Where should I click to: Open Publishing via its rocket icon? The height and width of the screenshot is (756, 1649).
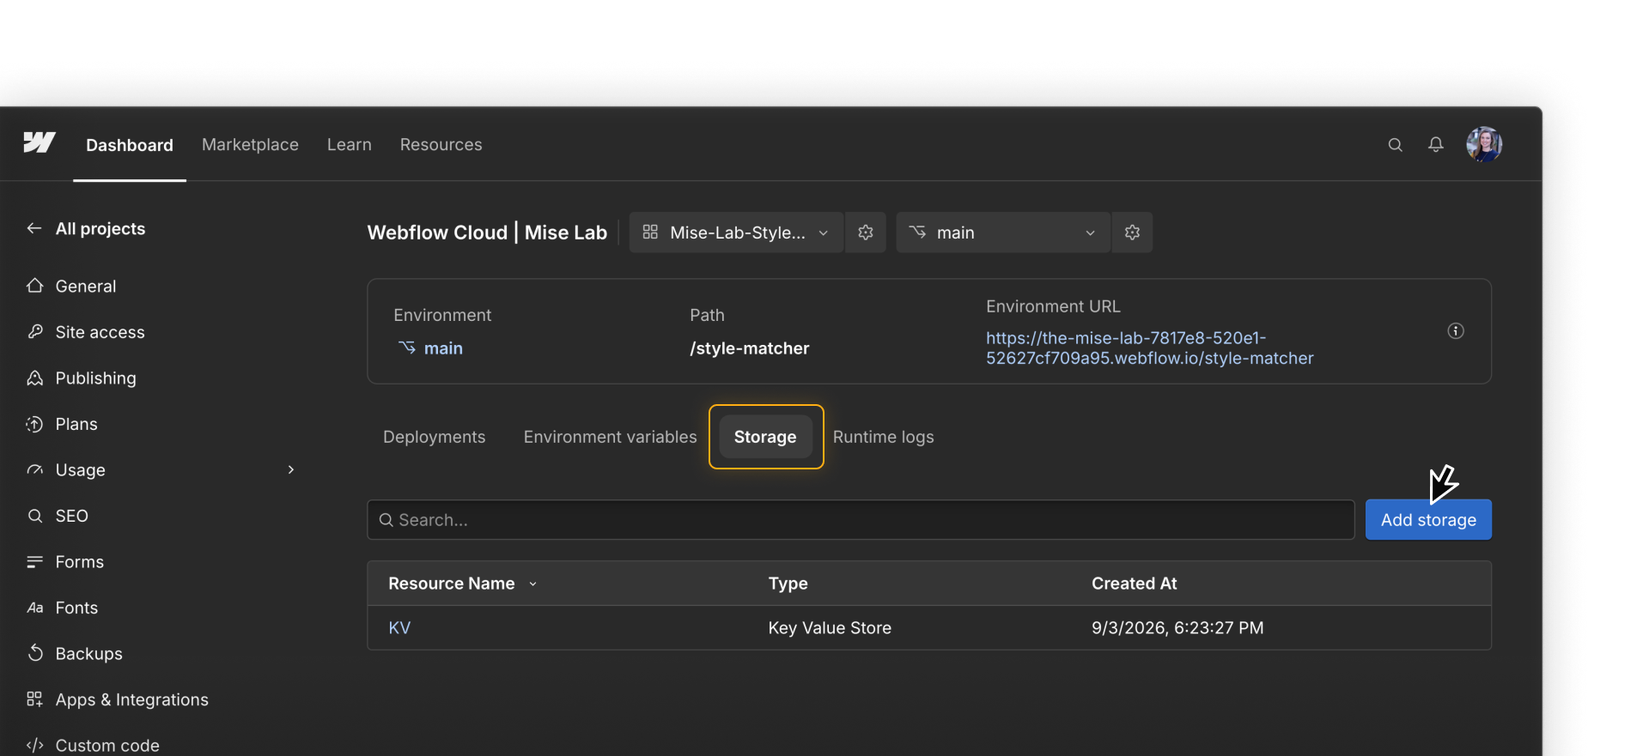34,378
